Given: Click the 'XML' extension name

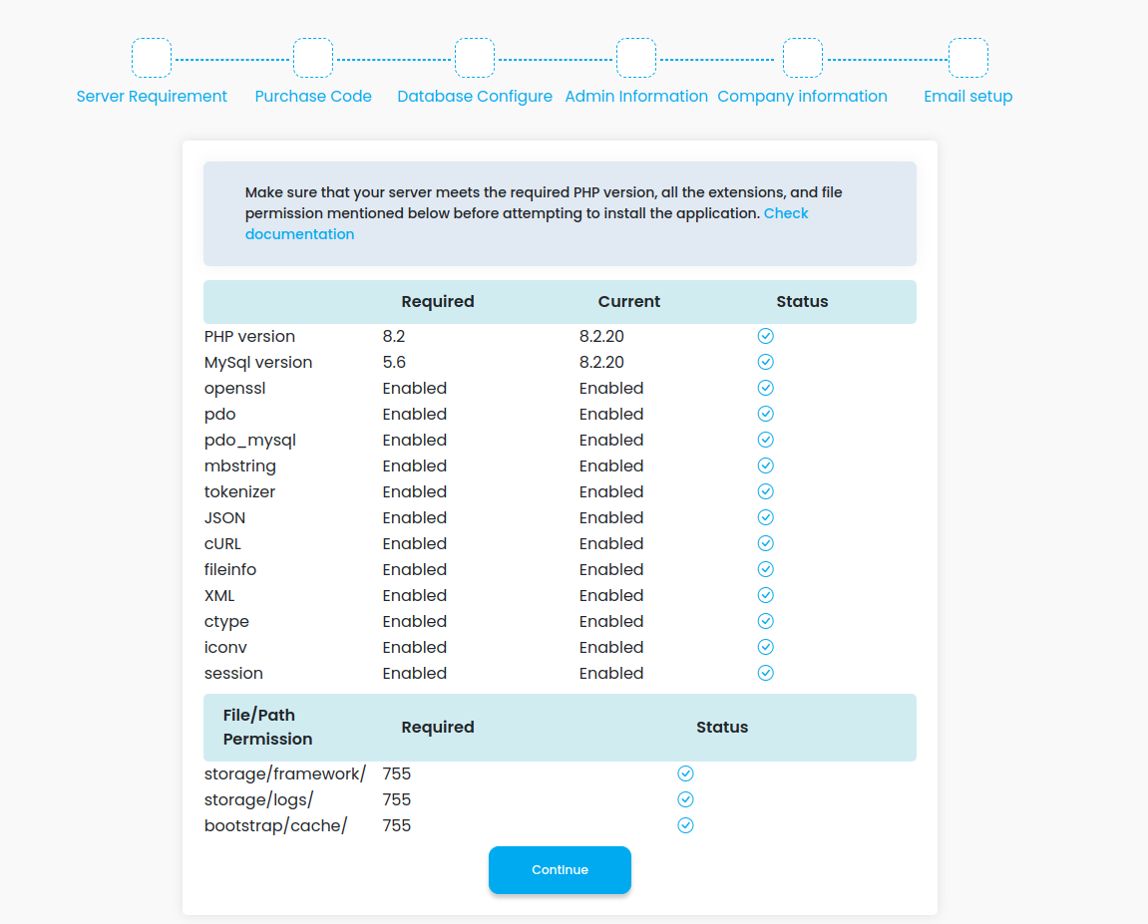Looking at the screenshot, I should 219,595.
